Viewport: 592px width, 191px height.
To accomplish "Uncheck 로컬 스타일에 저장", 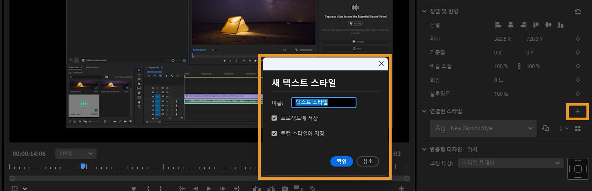I will tap(275, 133).
